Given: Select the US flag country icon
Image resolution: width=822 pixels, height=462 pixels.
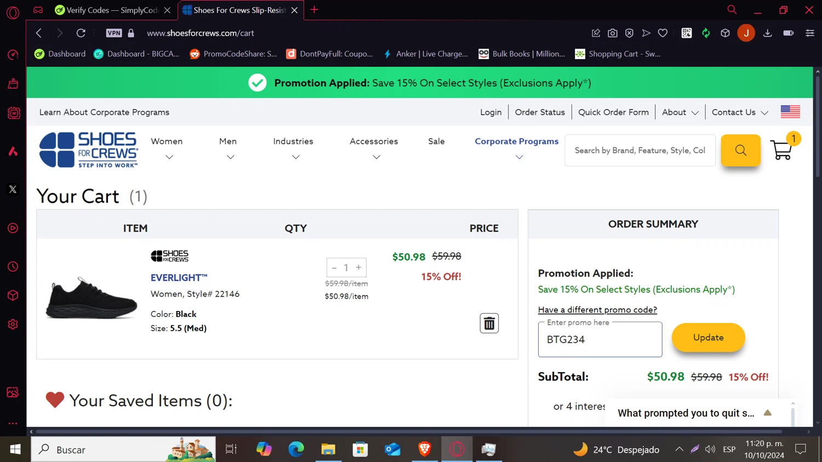Looking at the screenshot, I should click(x=790, y=112).
